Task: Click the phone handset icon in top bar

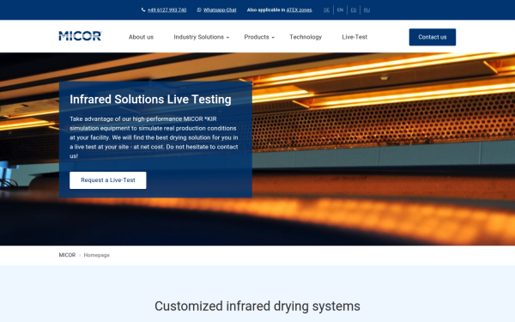Action: pyautogui.click(x=143, y=9)
